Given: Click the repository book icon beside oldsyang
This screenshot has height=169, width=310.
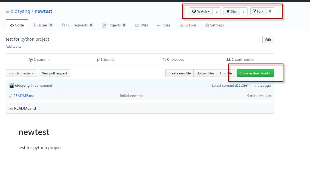Looking at the screenshot, I should tap(7, 11).
